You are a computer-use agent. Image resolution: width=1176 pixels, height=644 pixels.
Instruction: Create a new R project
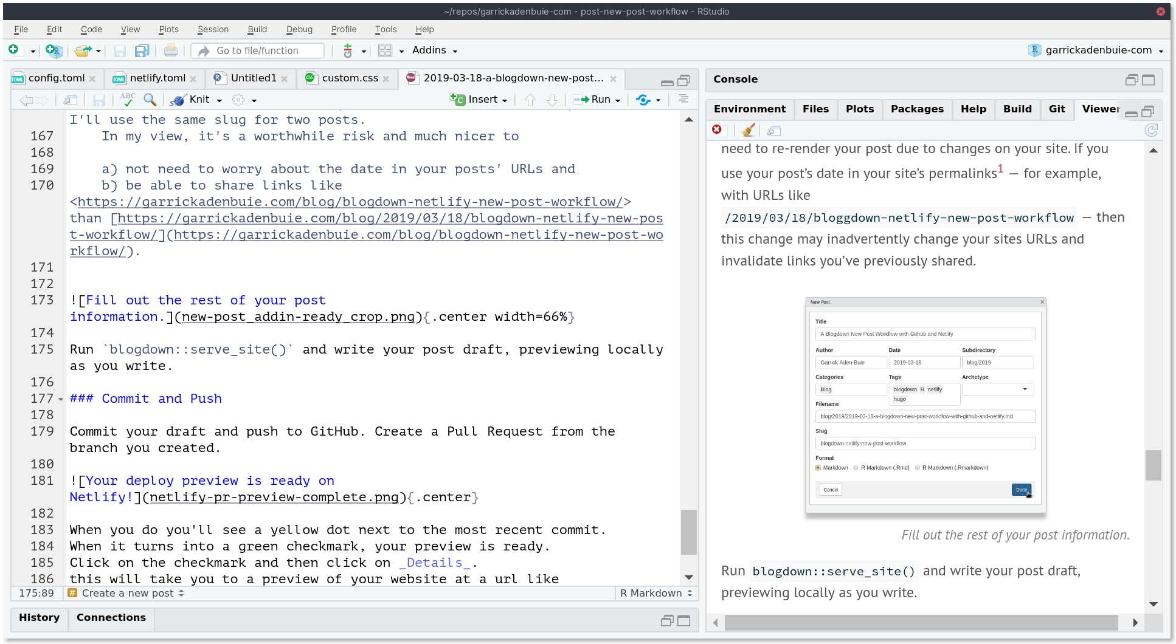tap(54, 50)
